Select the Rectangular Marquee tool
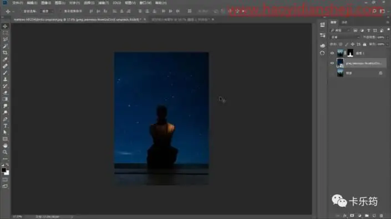Screen dimensions: 391x219 [x=5, y=33]
